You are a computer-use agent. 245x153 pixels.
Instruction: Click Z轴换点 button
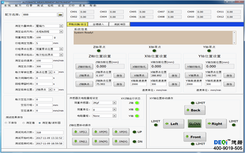pyautogui.click(x=84, y=84)
